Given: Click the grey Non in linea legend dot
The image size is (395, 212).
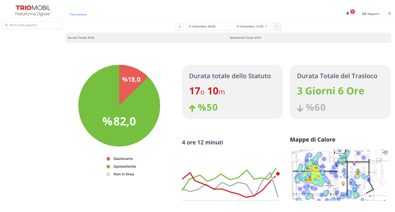Looking at the screenshot, I should point(108,174).
